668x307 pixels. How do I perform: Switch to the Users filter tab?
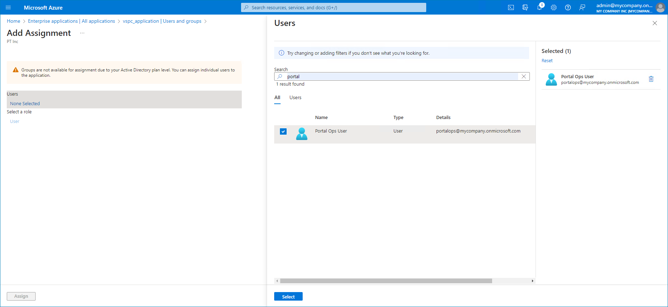(x=295, y=98)
